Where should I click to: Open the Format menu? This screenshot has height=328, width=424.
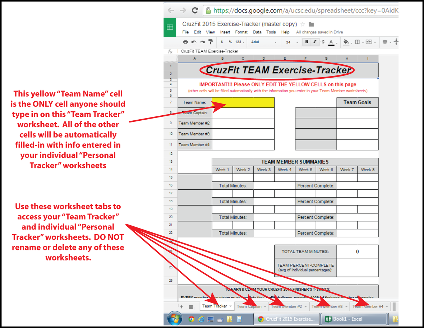[241, 32]
